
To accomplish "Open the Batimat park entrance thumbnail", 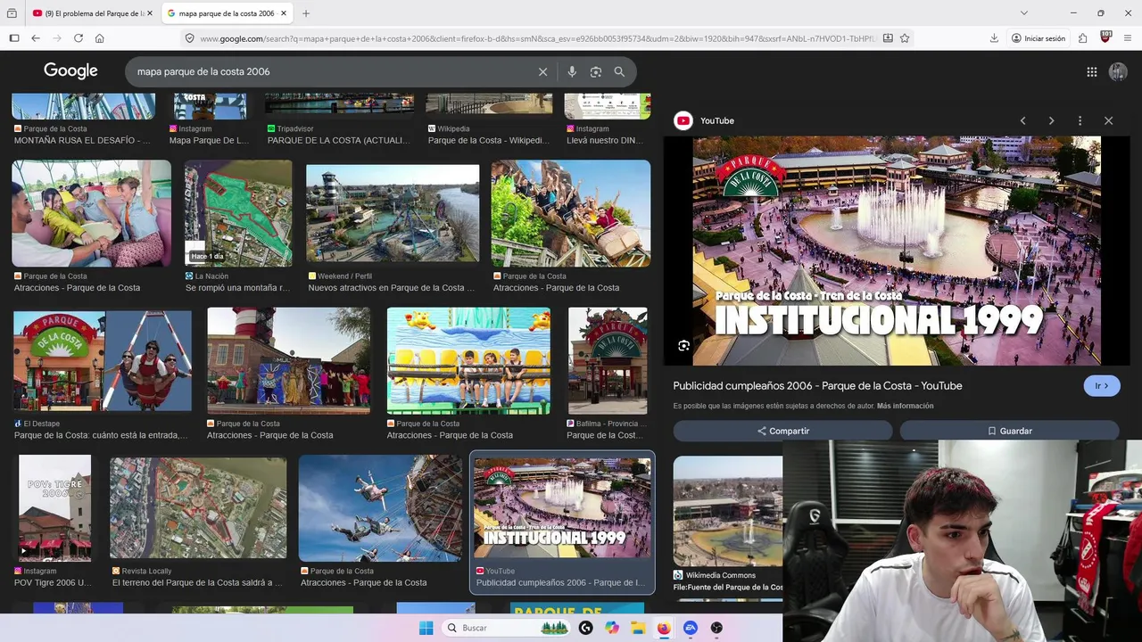I will pos(608,361).
